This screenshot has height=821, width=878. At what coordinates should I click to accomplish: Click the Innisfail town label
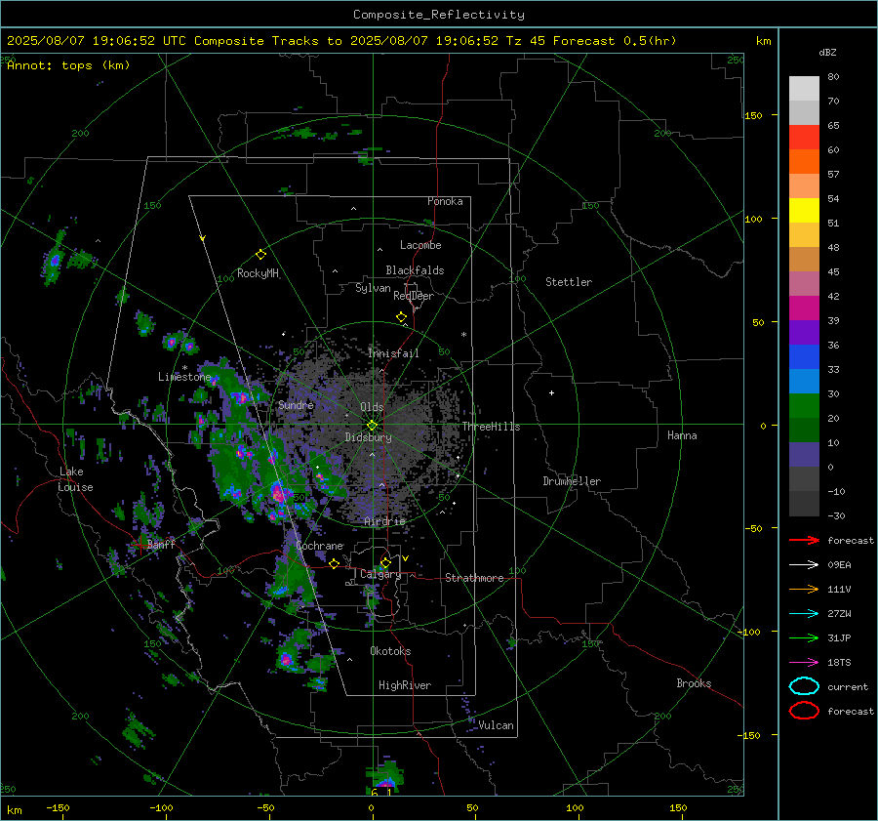[393, 353]
